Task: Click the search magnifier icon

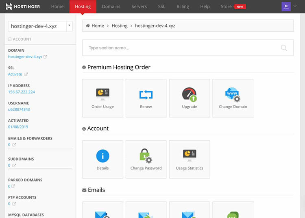Action: point(284,48)
